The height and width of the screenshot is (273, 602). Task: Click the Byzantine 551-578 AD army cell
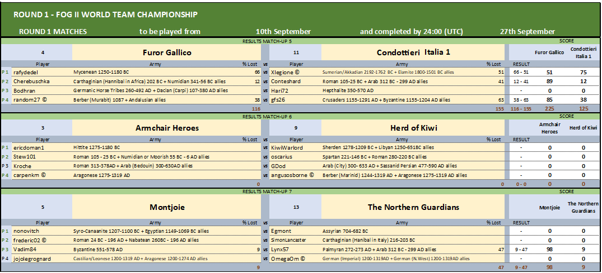[x=157, y=249]
